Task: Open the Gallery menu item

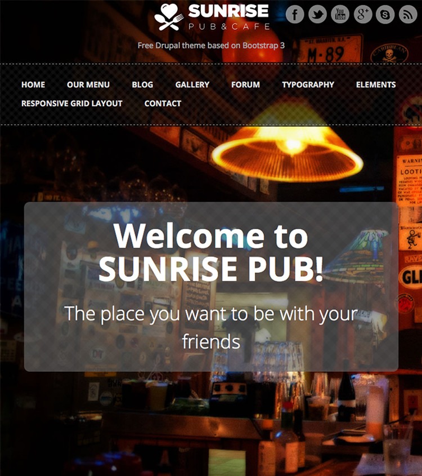Action: pyautogui.click(x=192, y=84)
